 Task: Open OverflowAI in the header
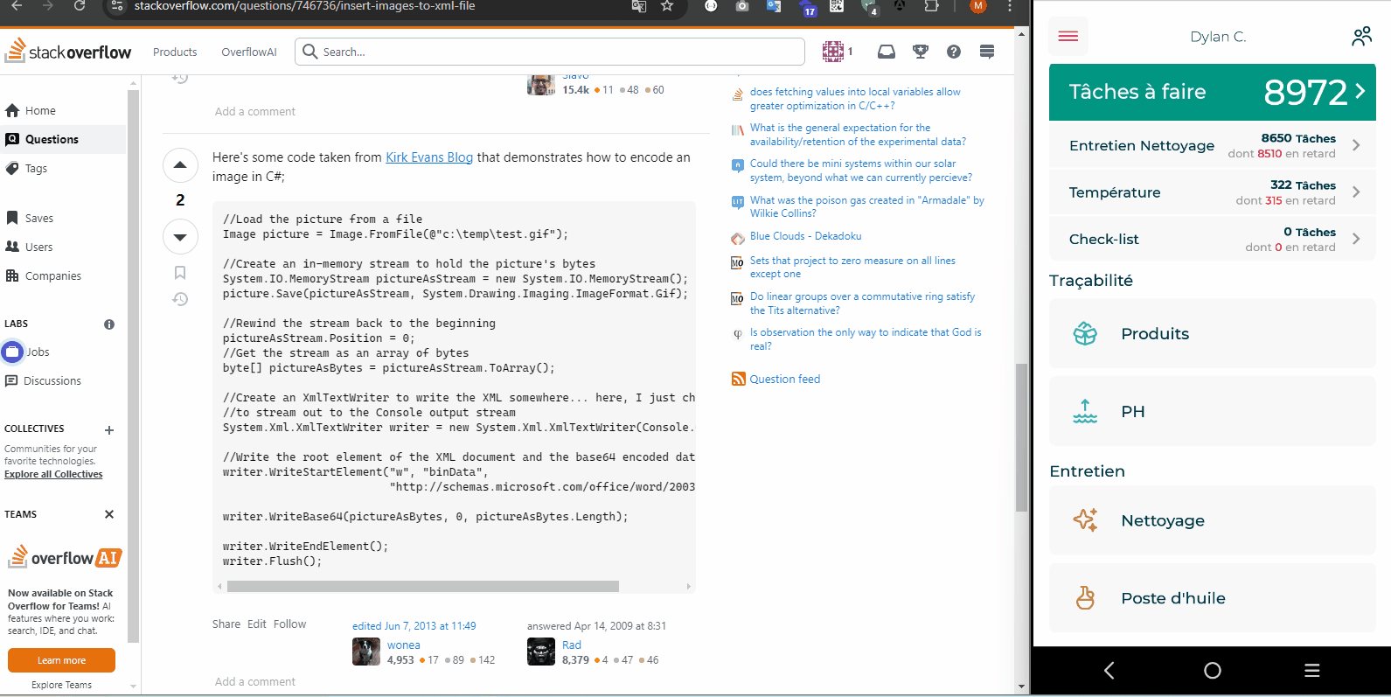tap(249, 52)
